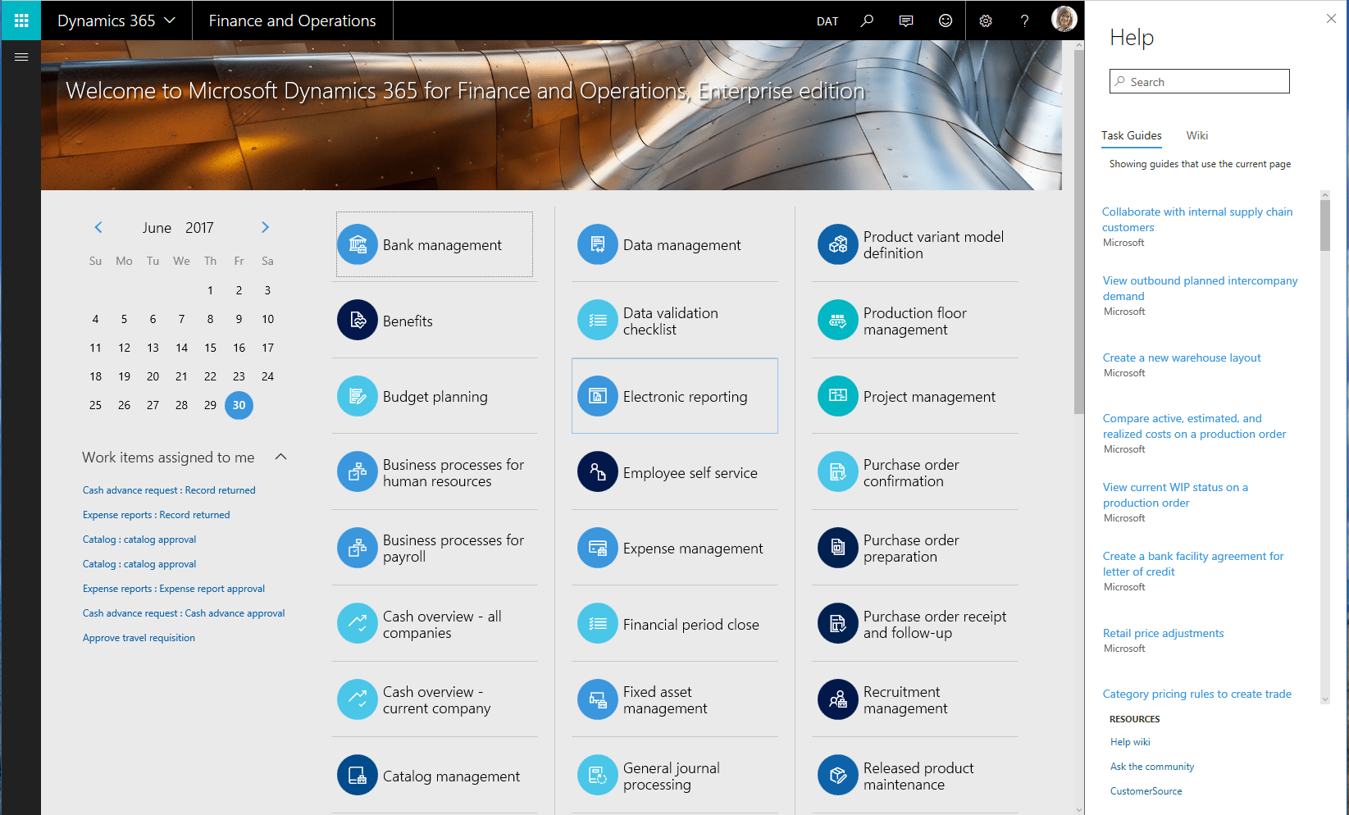Screen dimensions: 1349x815
Task: Select the Project management tile icon
Action: 837,395
